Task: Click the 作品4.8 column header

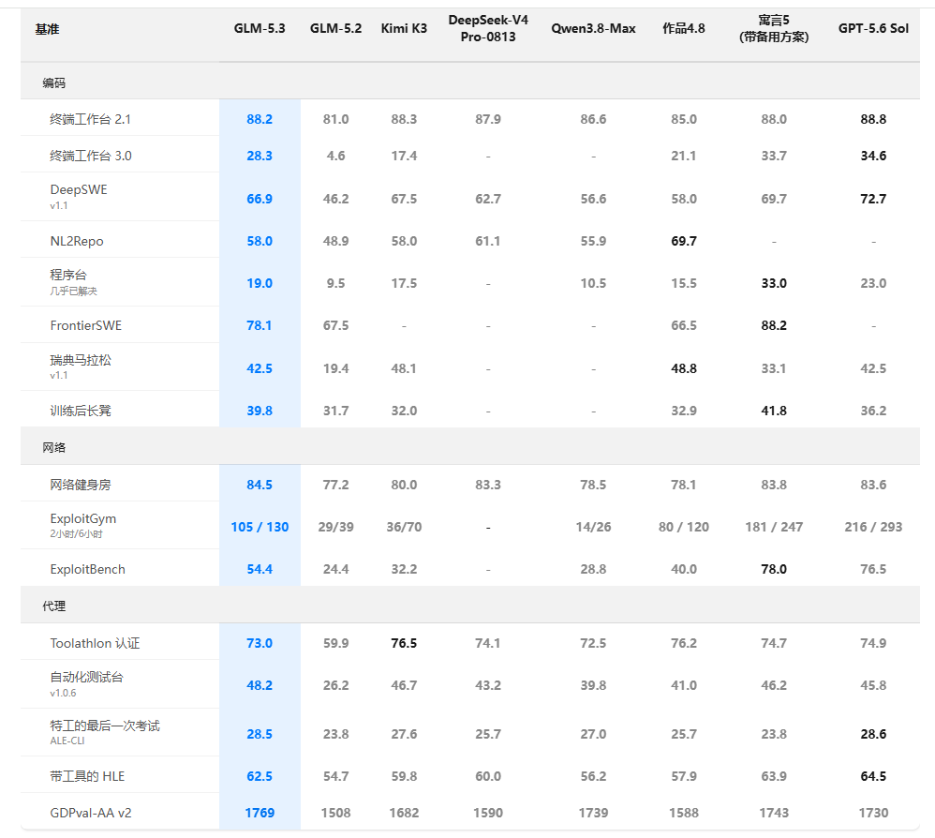Action: pyautogui.click(x=683, y=29)
